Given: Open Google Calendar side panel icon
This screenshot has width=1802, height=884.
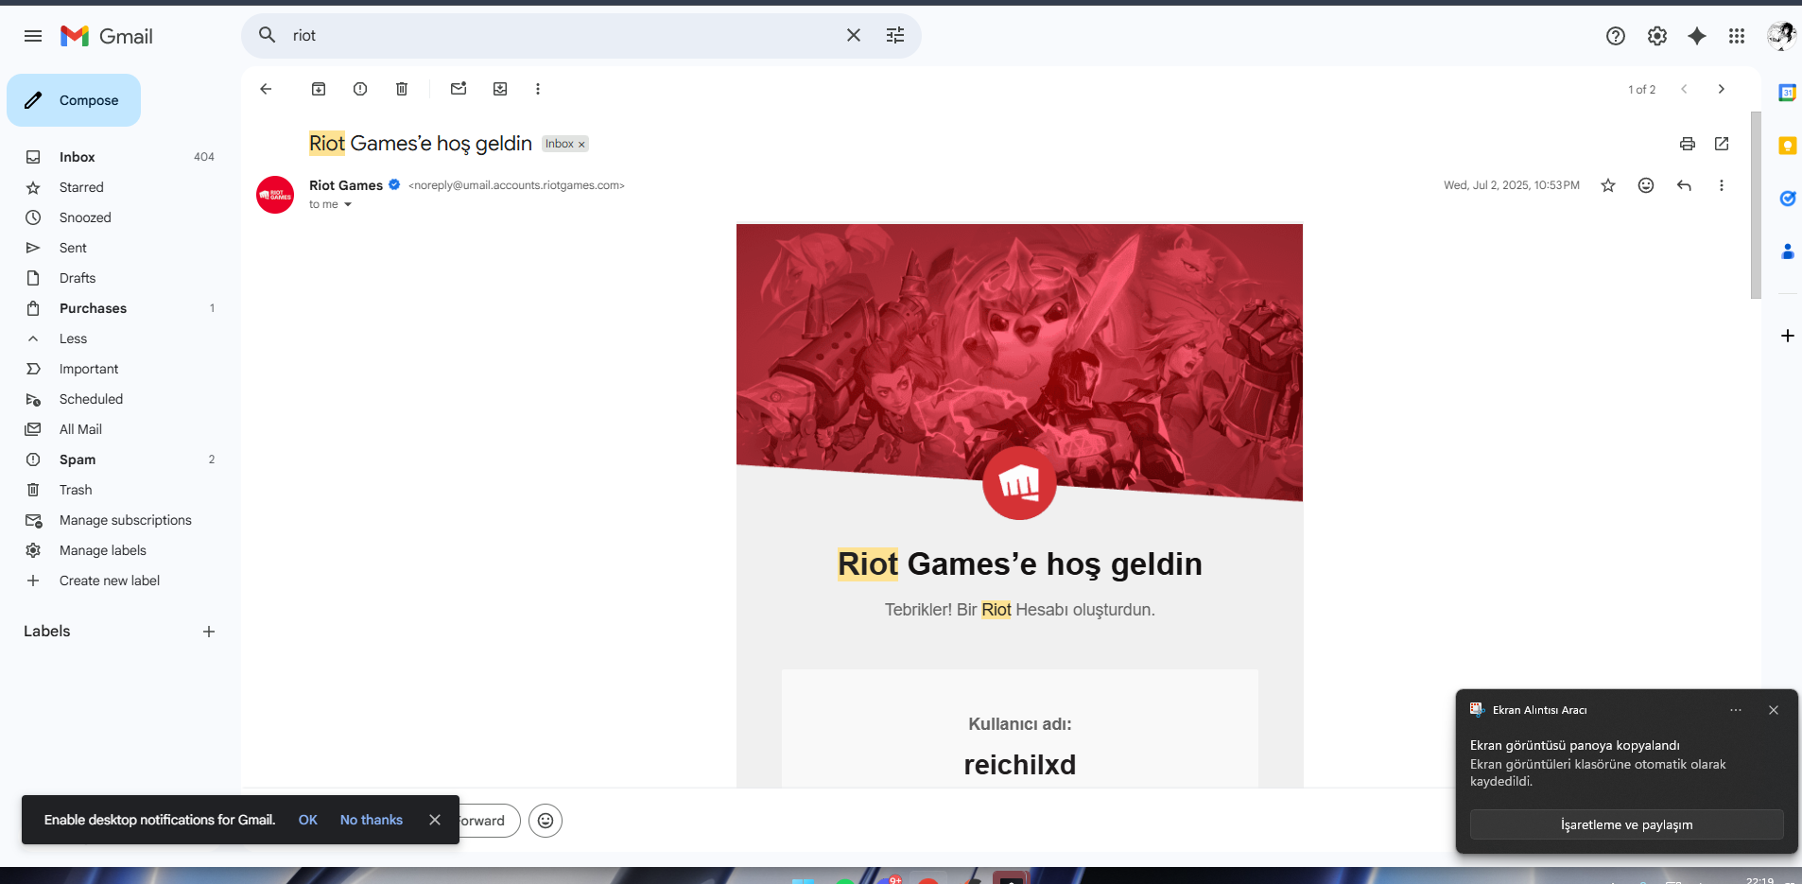Looking at the screenshot, I should tap(1787, 93).
